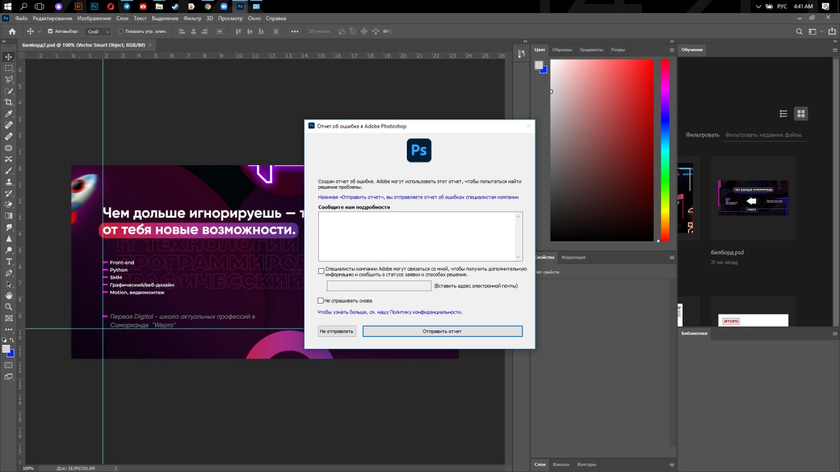Open the Слои panel options menu
Image resolution: width=840 pixels, height=472 pixels.
(x=671, y=465)
